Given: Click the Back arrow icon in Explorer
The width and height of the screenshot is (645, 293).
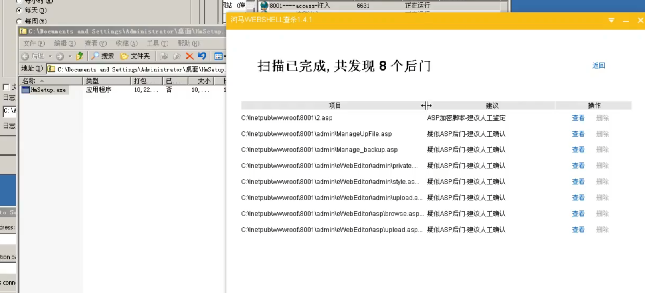Looking at the screenshot, I should 25,56.
